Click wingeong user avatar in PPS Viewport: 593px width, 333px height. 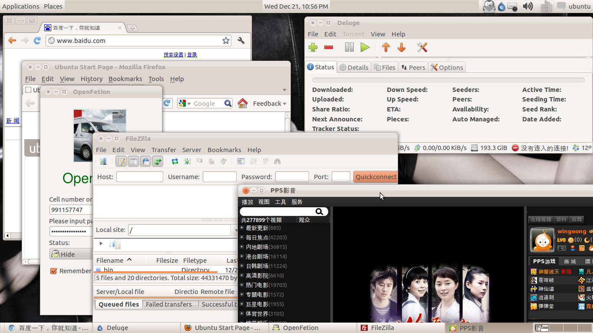(x=542, y=240)
